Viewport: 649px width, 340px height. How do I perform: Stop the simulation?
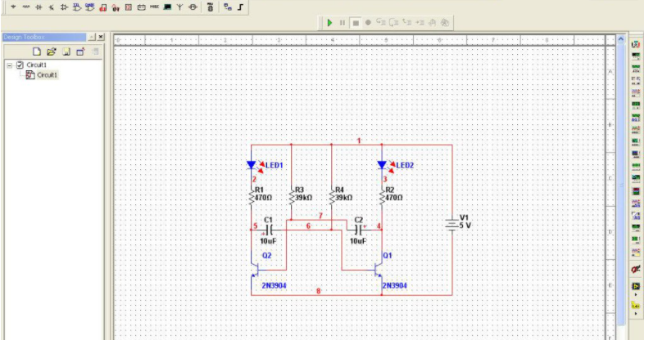(355, 23)
